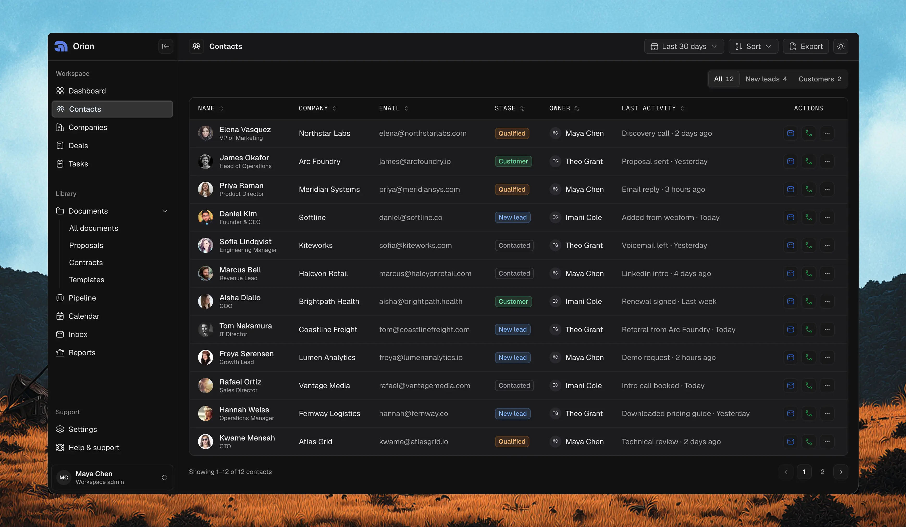Open Deals in the sidebar
Image resolution: width=906 pixels, height=527 pixels.
[112, 145]
